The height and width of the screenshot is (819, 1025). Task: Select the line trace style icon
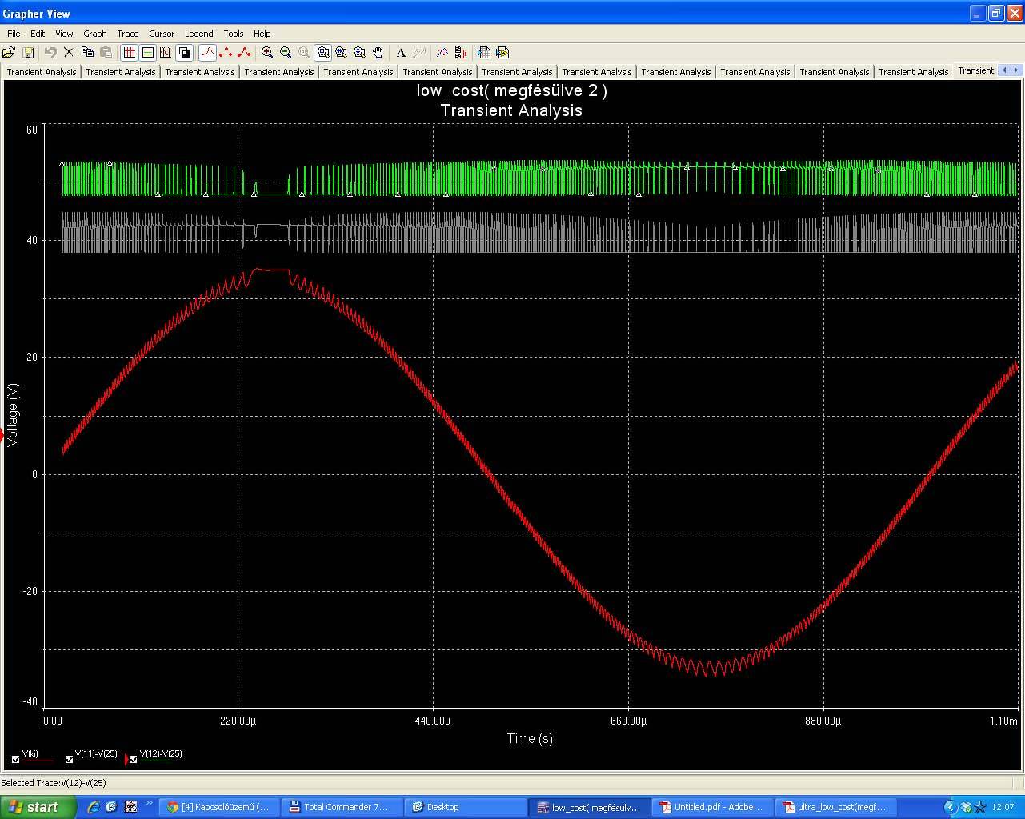click(x=207, y=53)
